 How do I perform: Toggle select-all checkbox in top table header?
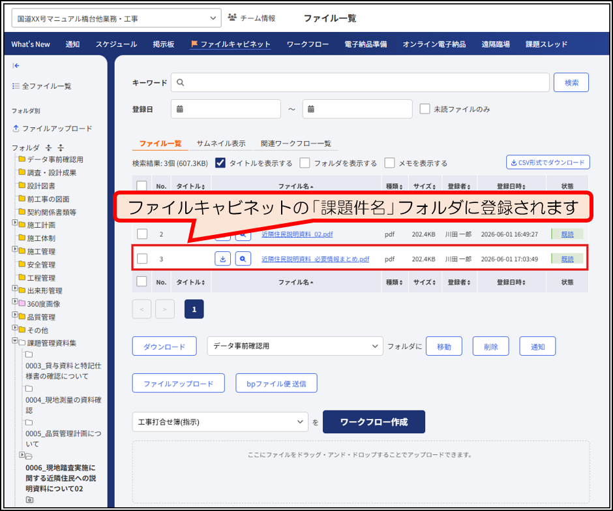pos(142,185)
